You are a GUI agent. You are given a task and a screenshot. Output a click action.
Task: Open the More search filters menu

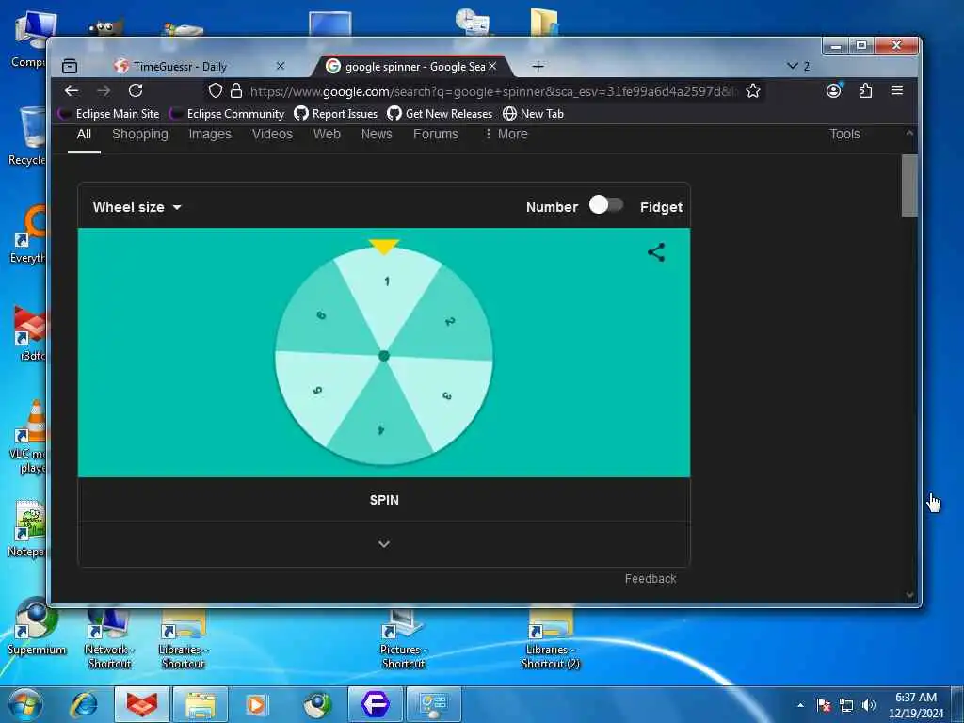506,134
